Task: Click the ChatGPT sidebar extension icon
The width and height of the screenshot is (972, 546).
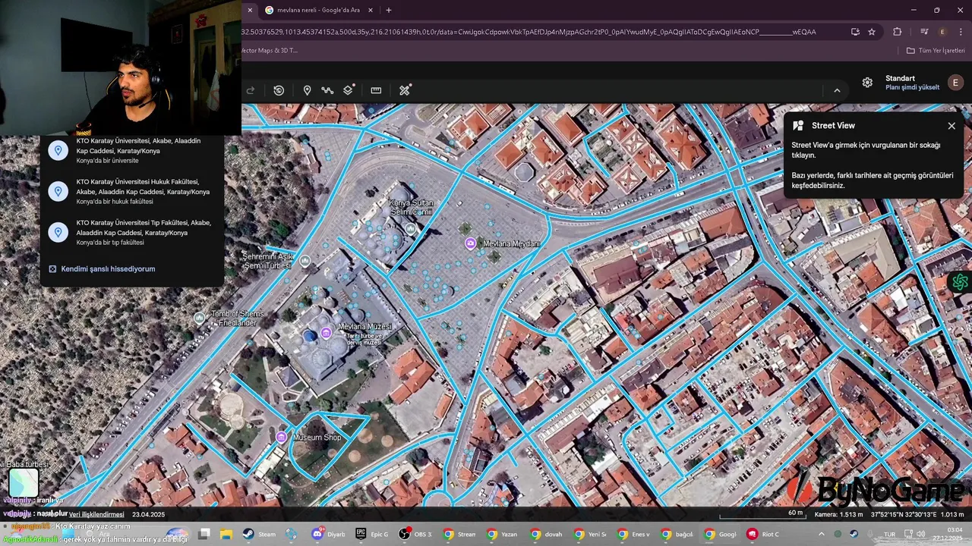Action: pos(960,282)
